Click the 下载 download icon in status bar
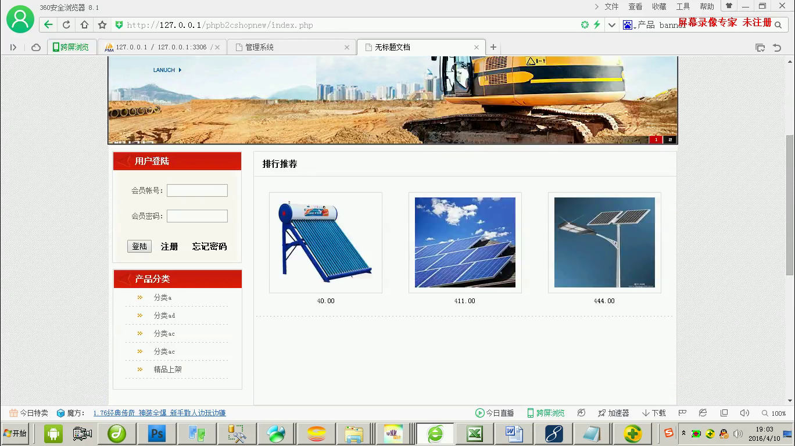The width and height of the screenshot is (795, 446). (x=654, y=413)
